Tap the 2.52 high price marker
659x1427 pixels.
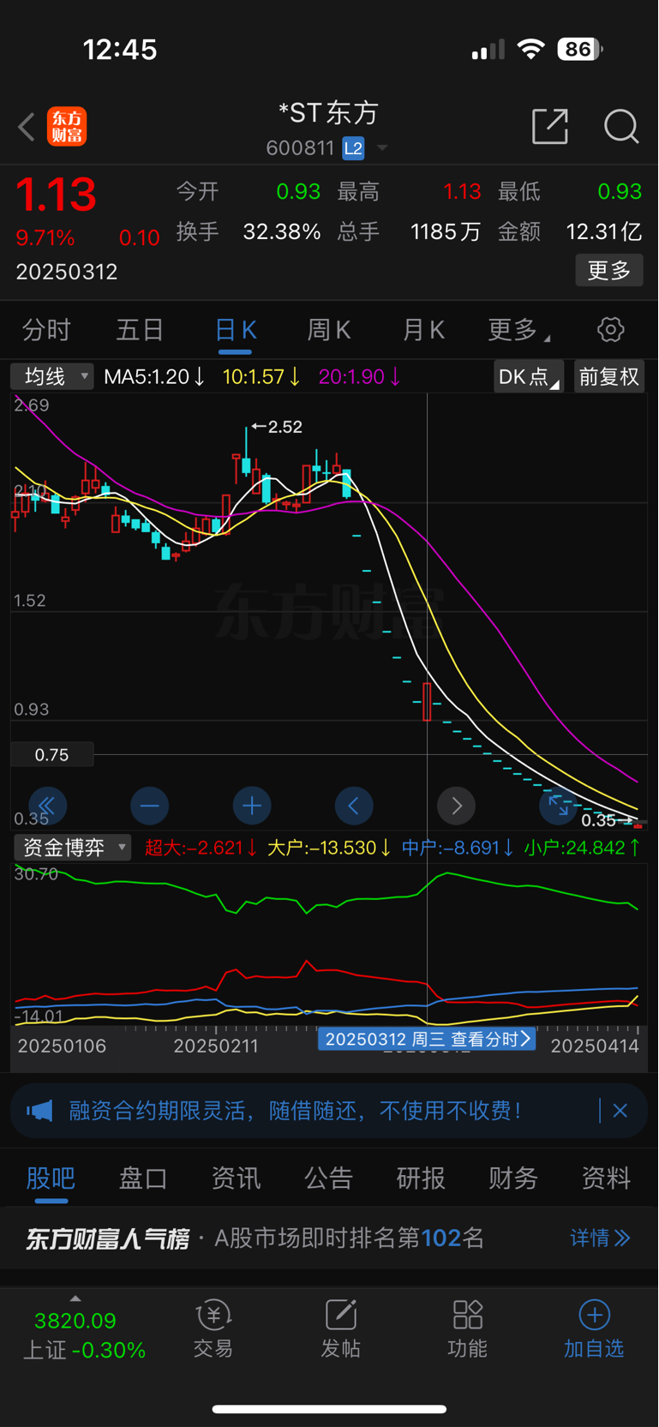tap(277, 427)
